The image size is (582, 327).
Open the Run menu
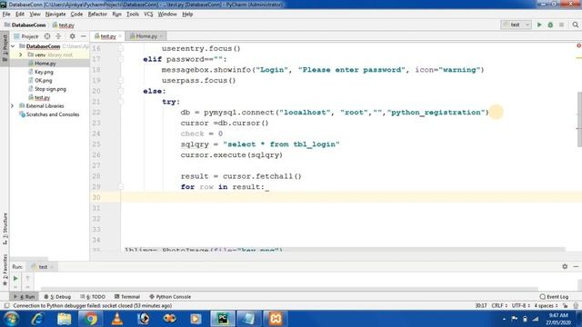tap(116, 15)
